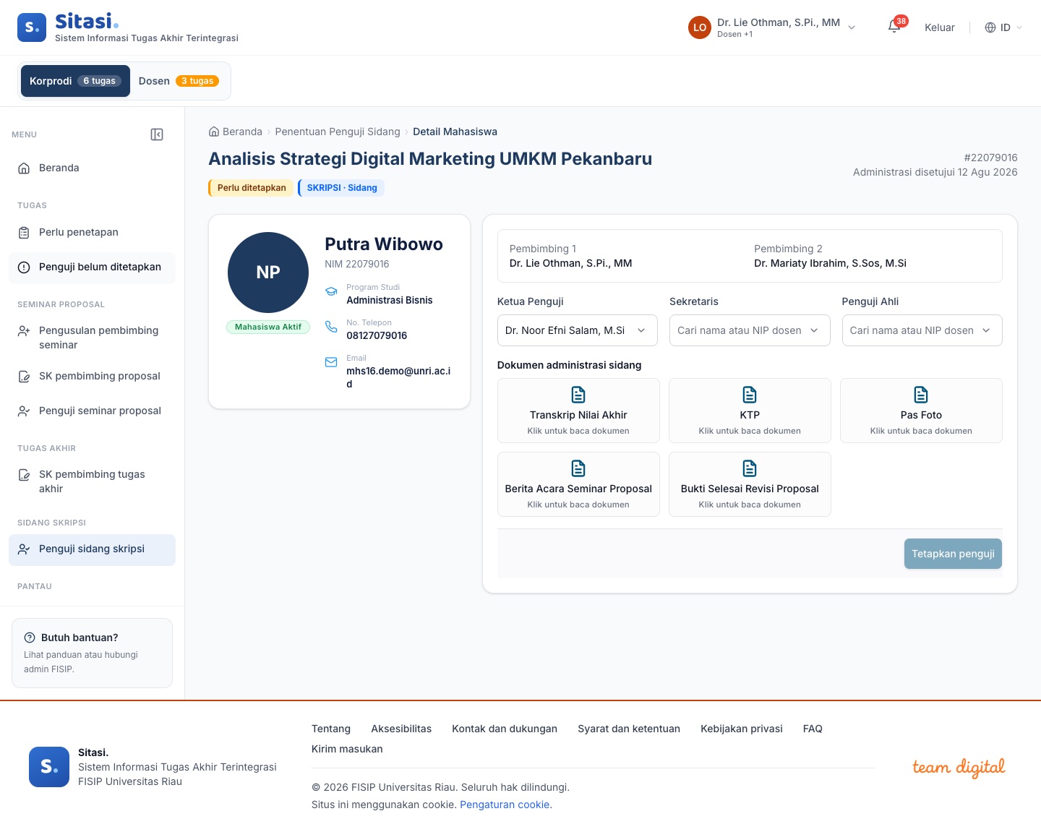Open Transkrip Nilai Akhir document

coord(578,411)
